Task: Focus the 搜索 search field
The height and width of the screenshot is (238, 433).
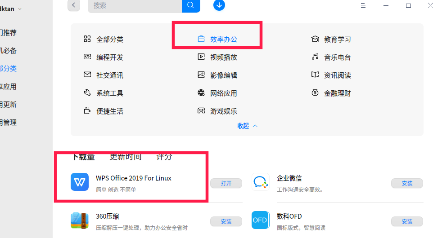Action: tap(135, 5)
